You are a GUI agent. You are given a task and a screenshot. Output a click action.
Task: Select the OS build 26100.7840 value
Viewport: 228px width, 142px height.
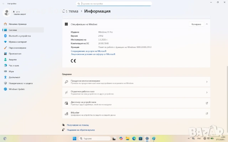(103, 43)
